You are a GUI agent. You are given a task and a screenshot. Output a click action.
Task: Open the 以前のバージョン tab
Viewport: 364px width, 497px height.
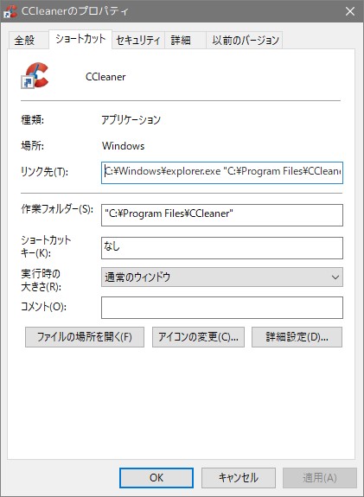point(246,41)
